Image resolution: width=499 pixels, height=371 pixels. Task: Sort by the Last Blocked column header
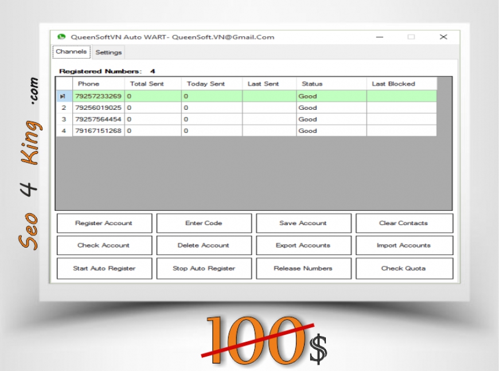[401, 84]
